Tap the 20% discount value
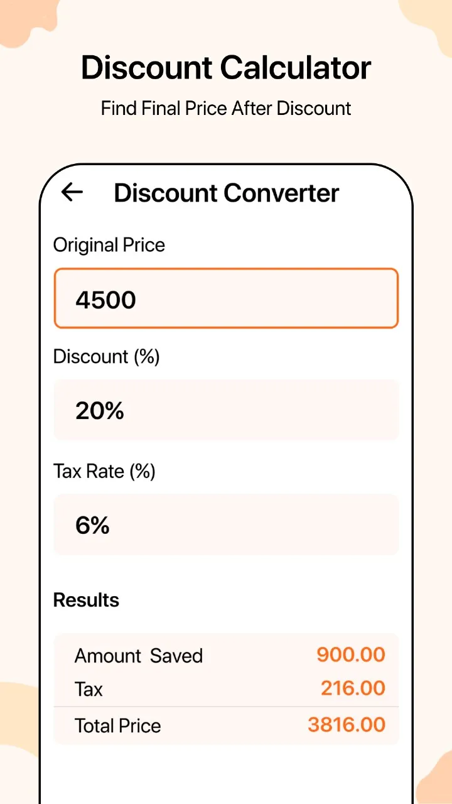The height and width of the screenshot is (804, 452). [99, 410]
